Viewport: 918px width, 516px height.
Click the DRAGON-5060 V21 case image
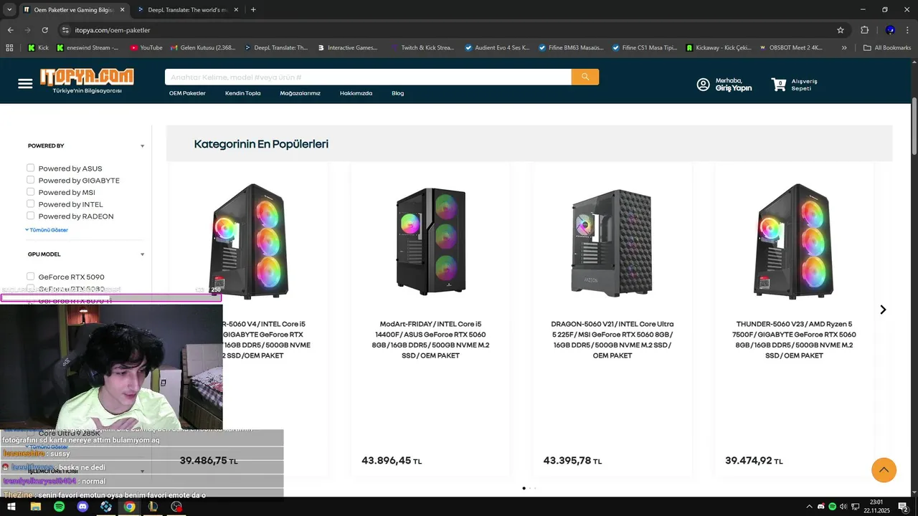click(x=612, y=242)
